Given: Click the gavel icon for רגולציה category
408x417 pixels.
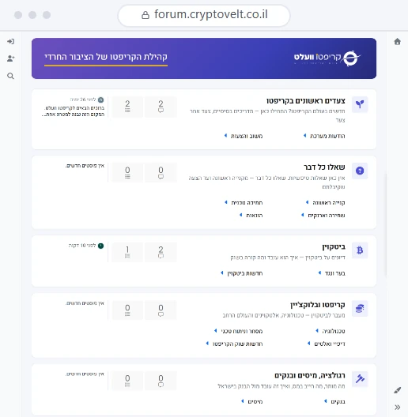Looking at the screenshot, I should tap(360, 379).
